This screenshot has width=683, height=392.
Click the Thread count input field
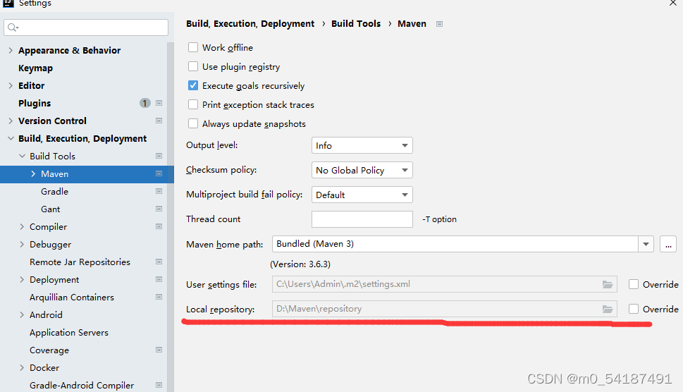pos(362,219)
